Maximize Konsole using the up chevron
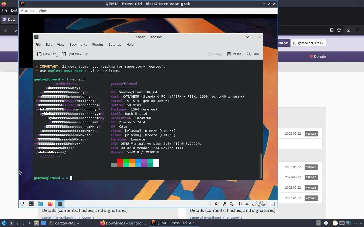This screenshot has height=227, width=364. tap(254, 37)
